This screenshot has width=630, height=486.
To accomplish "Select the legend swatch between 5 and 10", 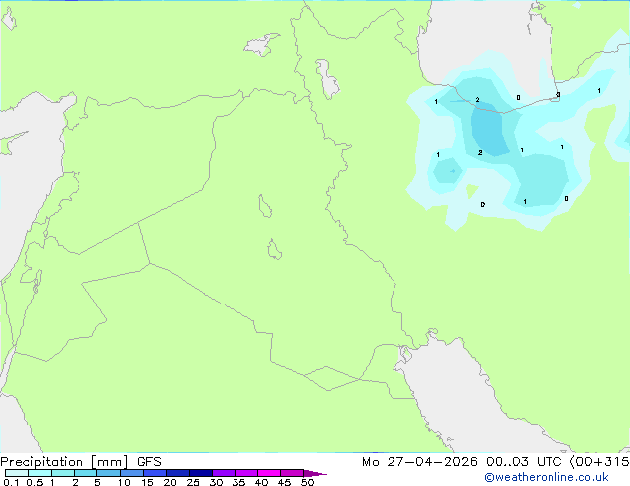I will point(108,473).
